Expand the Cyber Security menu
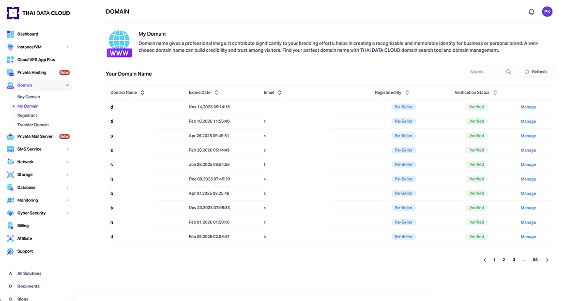The image size is (581, 301). click(67, 213)
